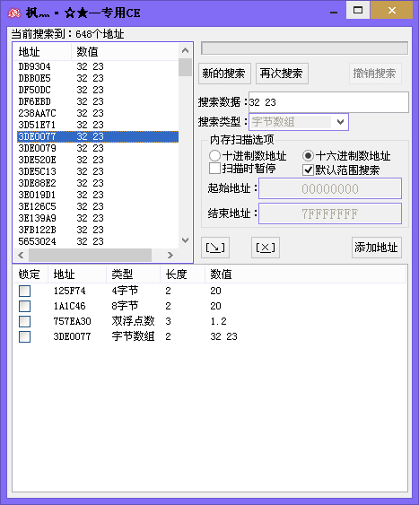Click 双浮点数 type cell

coord(133,321)
